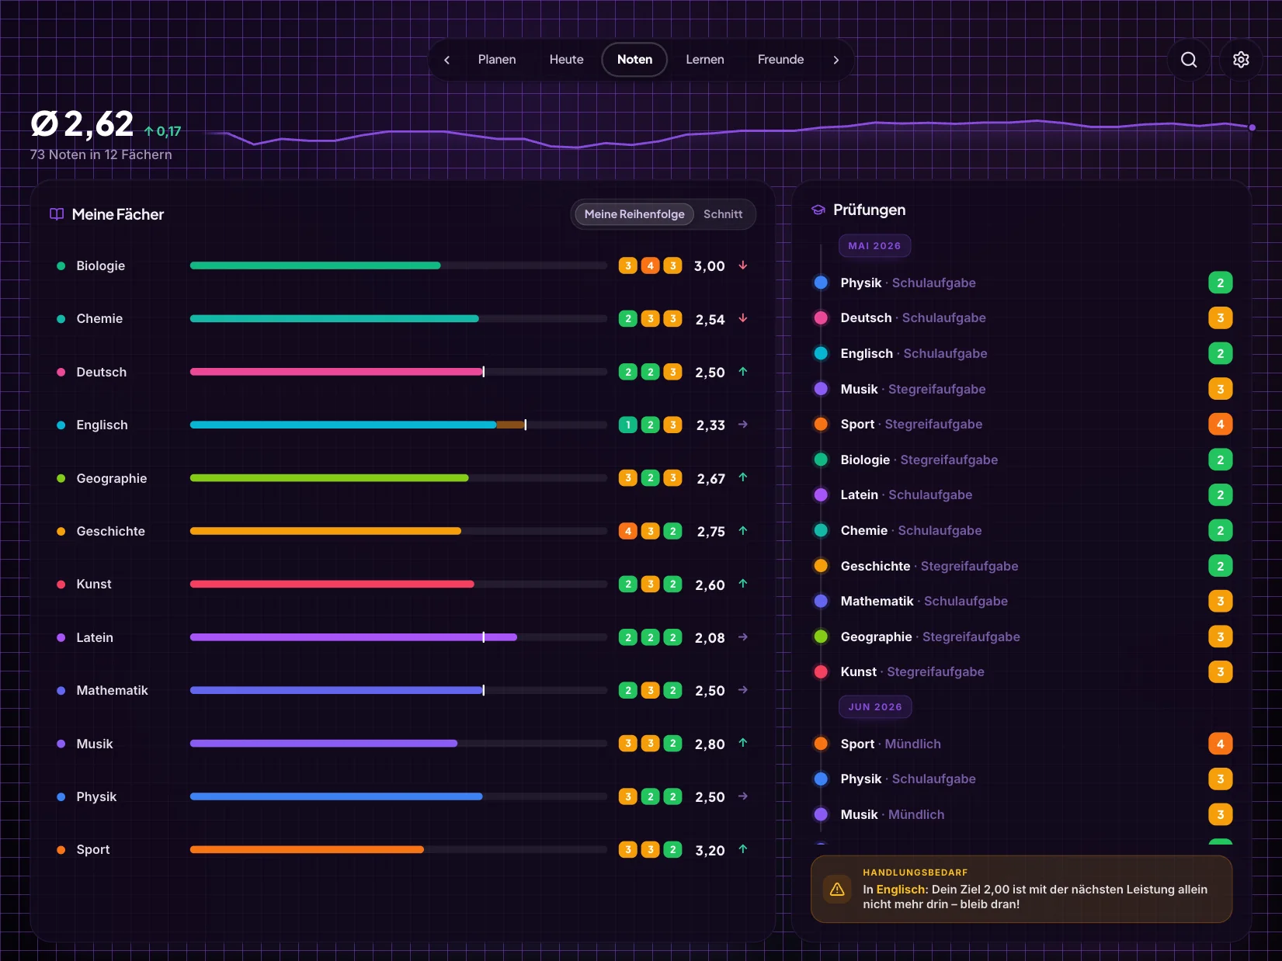Switch sorting to Schnitt
1282x961 pixels.
723,214
